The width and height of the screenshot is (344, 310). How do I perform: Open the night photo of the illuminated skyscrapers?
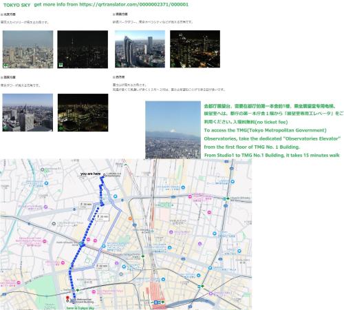click(195, 49)
